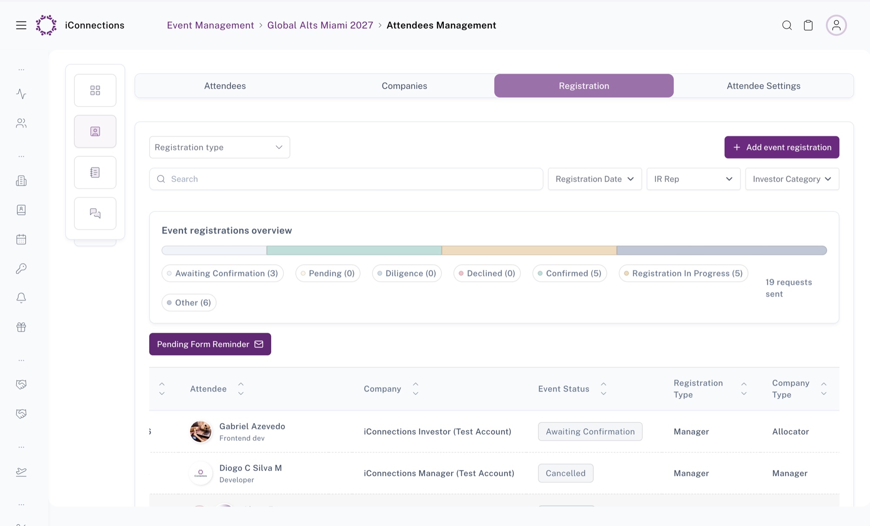This screenshot has width=870, height=526.
Task: Click the gray-blue Other bar segment
Action: point(722,250)
